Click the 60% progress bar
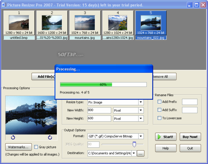 tap(103, 84)
